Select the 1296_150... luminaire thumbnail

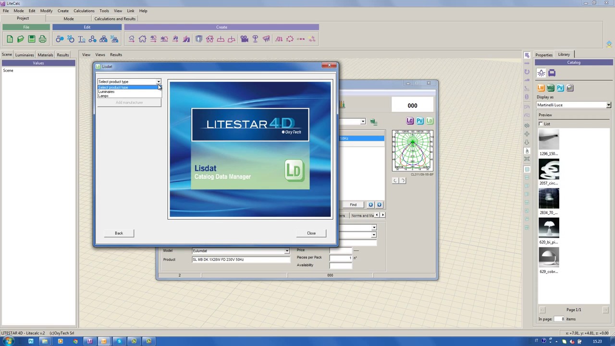point(549,140)
